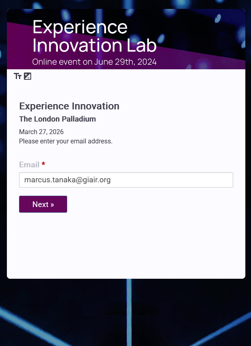This screenshot has width=251, height=346.
Task: Click the Next » button
Action: (43, 204)
